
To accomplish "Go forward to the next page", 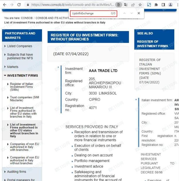I will pyautogui.click(x=12, y=5).
